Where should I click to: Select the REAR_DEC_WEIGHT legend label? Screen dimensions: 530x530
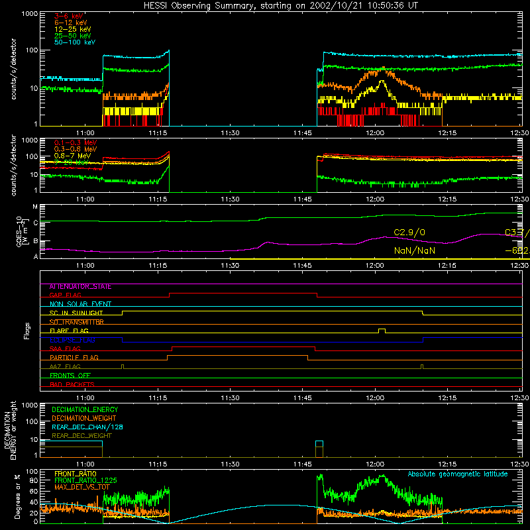click(x=81, y=436)
